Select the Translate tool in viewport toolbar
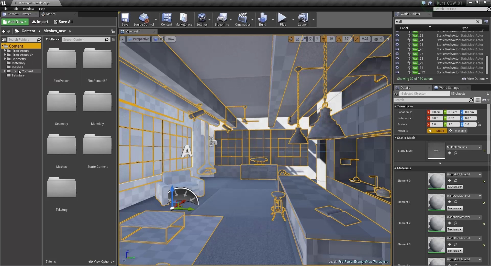 pos(291,39)
